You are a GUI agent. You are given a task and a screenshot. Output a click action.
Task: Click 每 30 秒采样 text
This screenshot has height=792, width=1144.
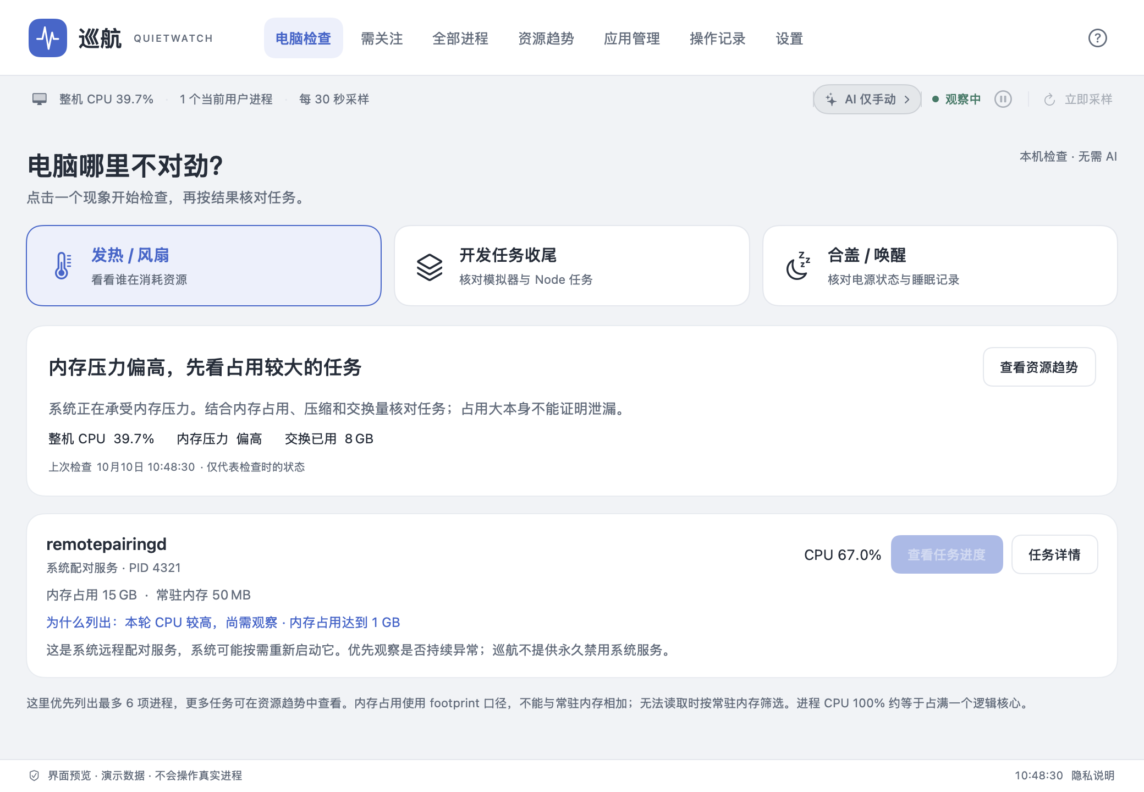tap(334, 99)
